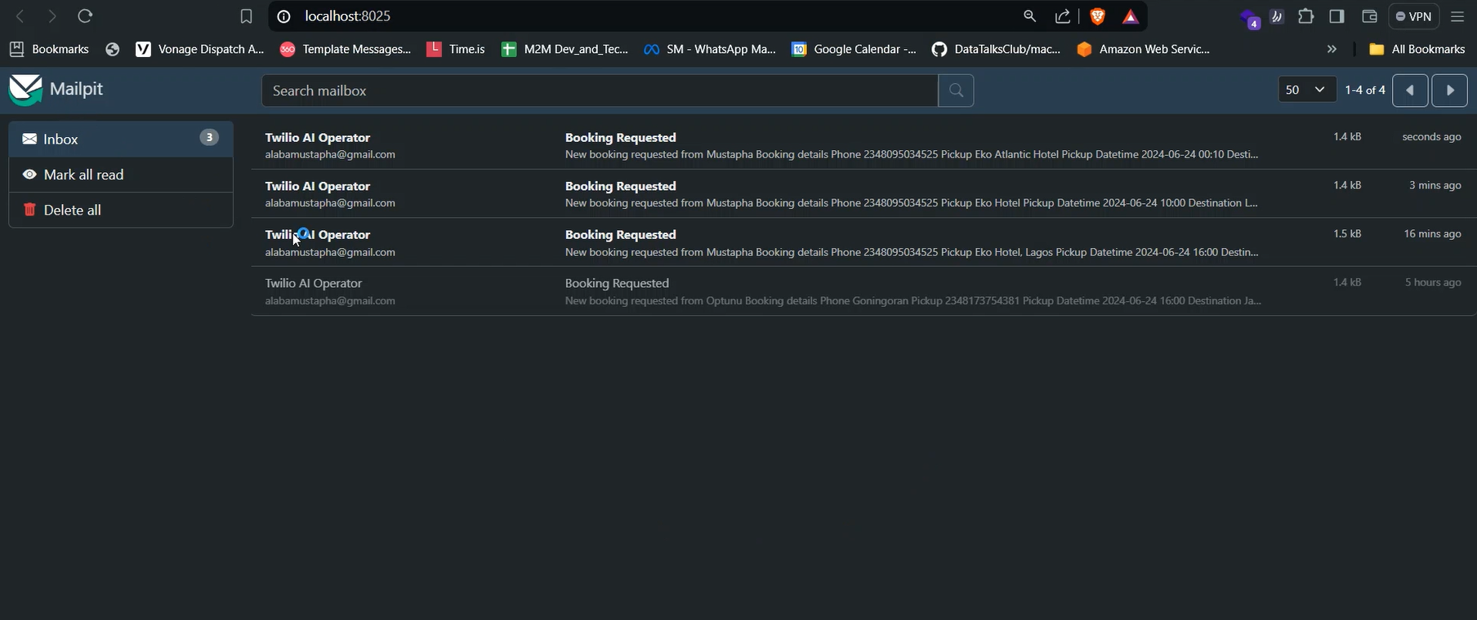Viewport: 1477px width, 620px height.
Task: Click the search magnifier button in Mailpit
Action: tap(956, 91)
